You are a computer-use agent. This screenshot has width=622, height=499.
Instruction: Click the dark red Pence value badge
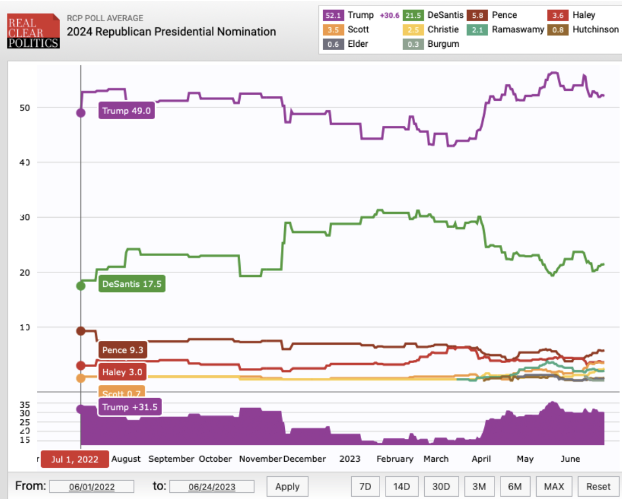(x=477, y=15)
